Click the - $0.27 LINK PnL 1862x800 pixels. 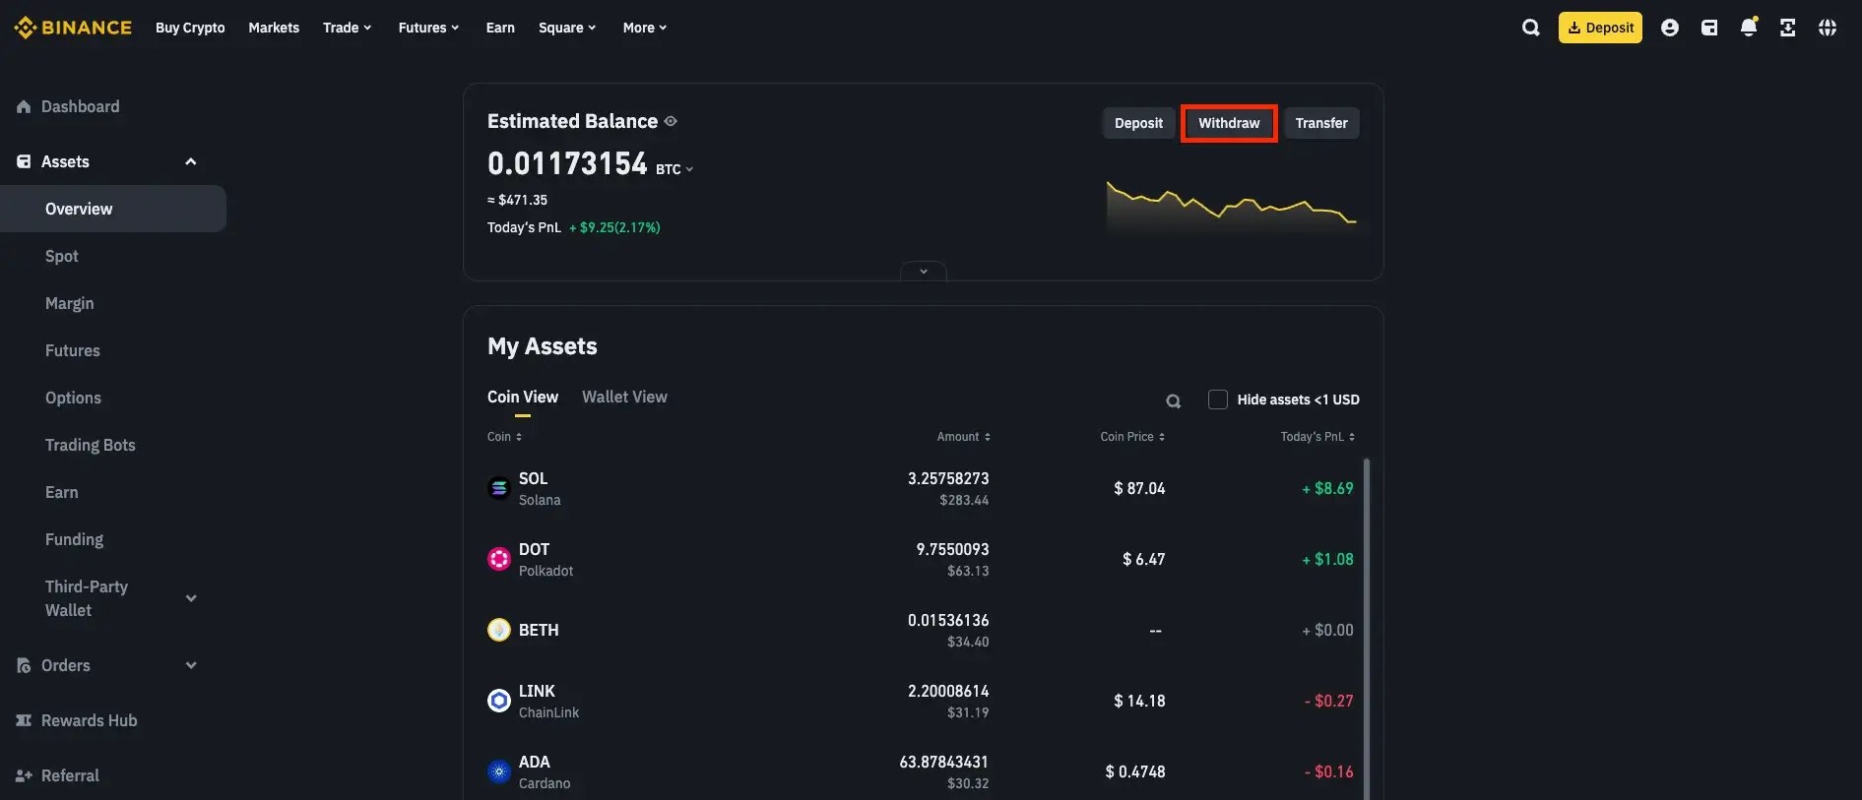coord(1328,701)
